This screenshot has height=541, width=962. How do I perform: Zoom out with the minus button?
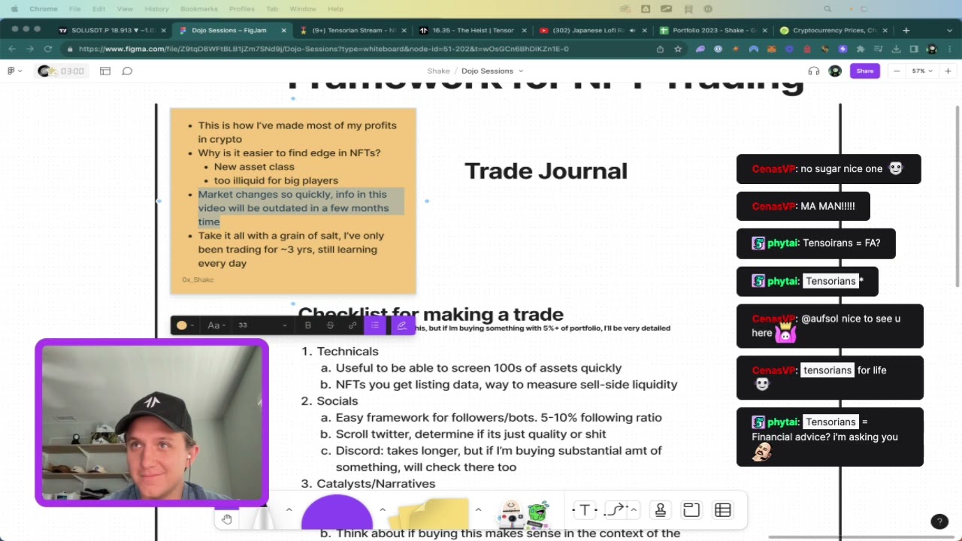[x=897, y=71]
